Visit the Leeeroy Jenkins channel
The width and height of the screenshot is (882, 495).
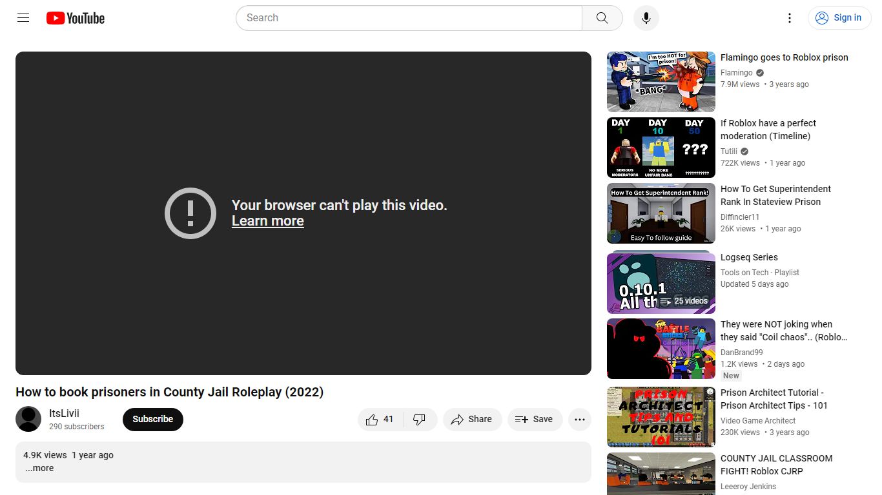point(748,487)
